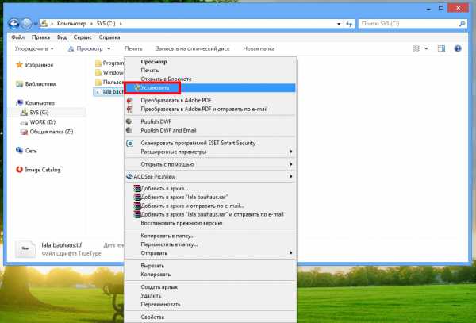The image size is (476, 323).
Task: Go back with the Back arrow button
Action: coord(13,24)
